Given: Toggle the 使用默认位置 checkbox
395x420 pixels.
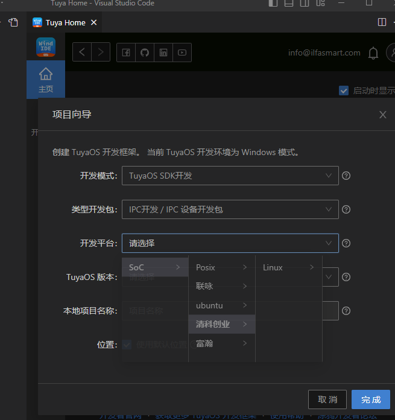Looking at the screenshot, I should [x=127, y=345].
